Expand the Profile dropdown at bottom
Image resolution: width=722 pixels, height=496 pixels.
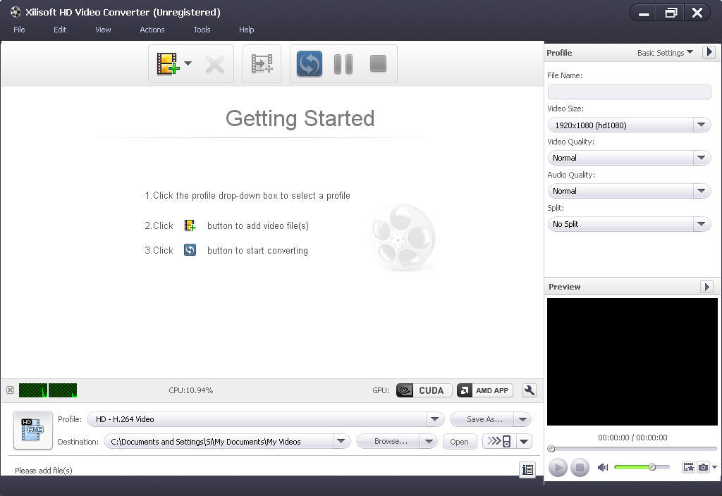click(x=434, y=419)
